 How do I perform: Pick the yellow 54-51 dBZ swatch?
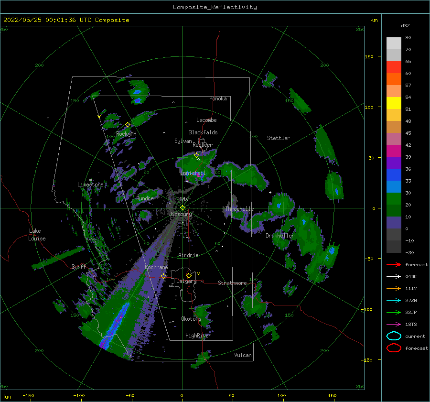pyautogui.click(x=394, y=103)
